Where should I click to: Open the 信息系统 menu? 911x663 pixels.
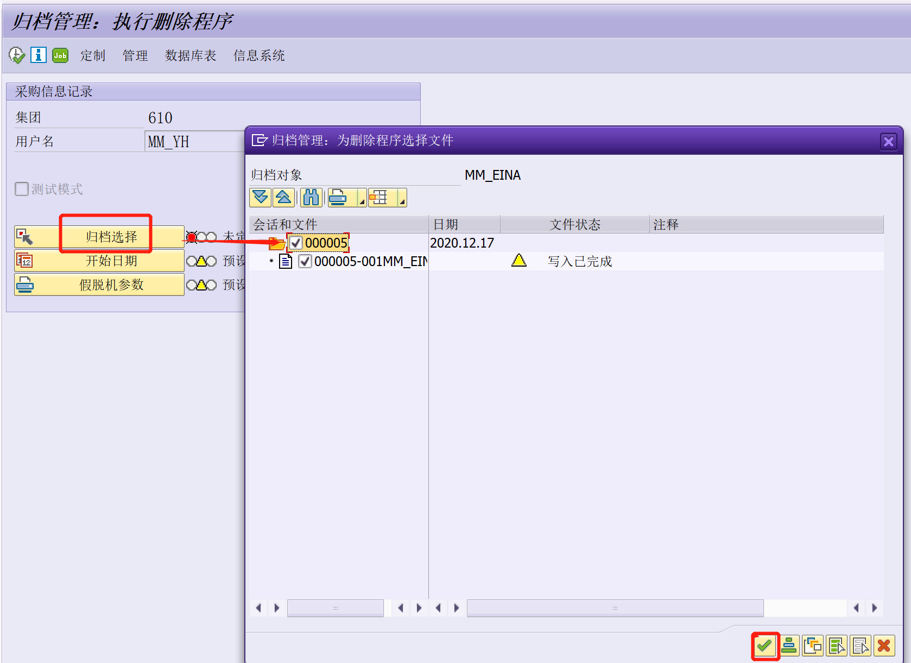(x=259, y=55)
